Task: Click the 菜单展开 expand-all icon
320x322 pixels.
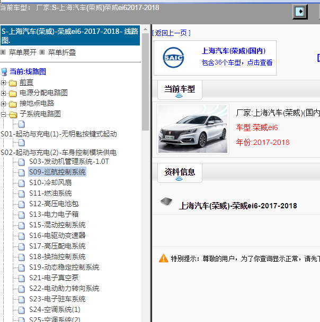Action: point(3,52)
